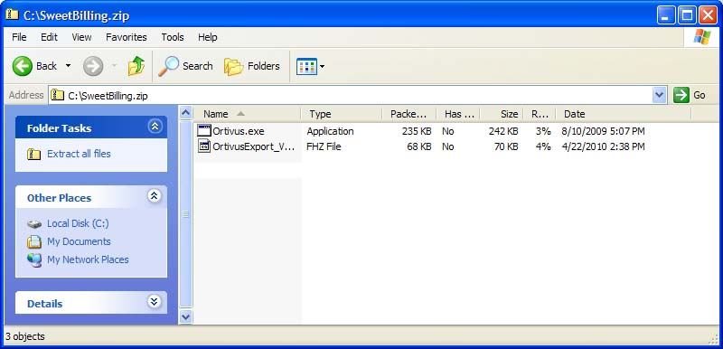Open the View menu
Screen dimensions: 723x349
tap(81, 37)
